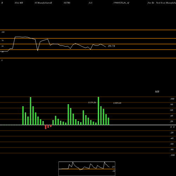This screenshot has height=176, width=176.
Task: Click the -20 label on MR axis
Action: pos(172,133)
